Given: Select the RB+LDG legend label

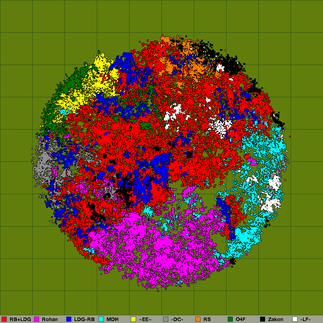Looking at the screenshot, I should [x=20, y=319].
